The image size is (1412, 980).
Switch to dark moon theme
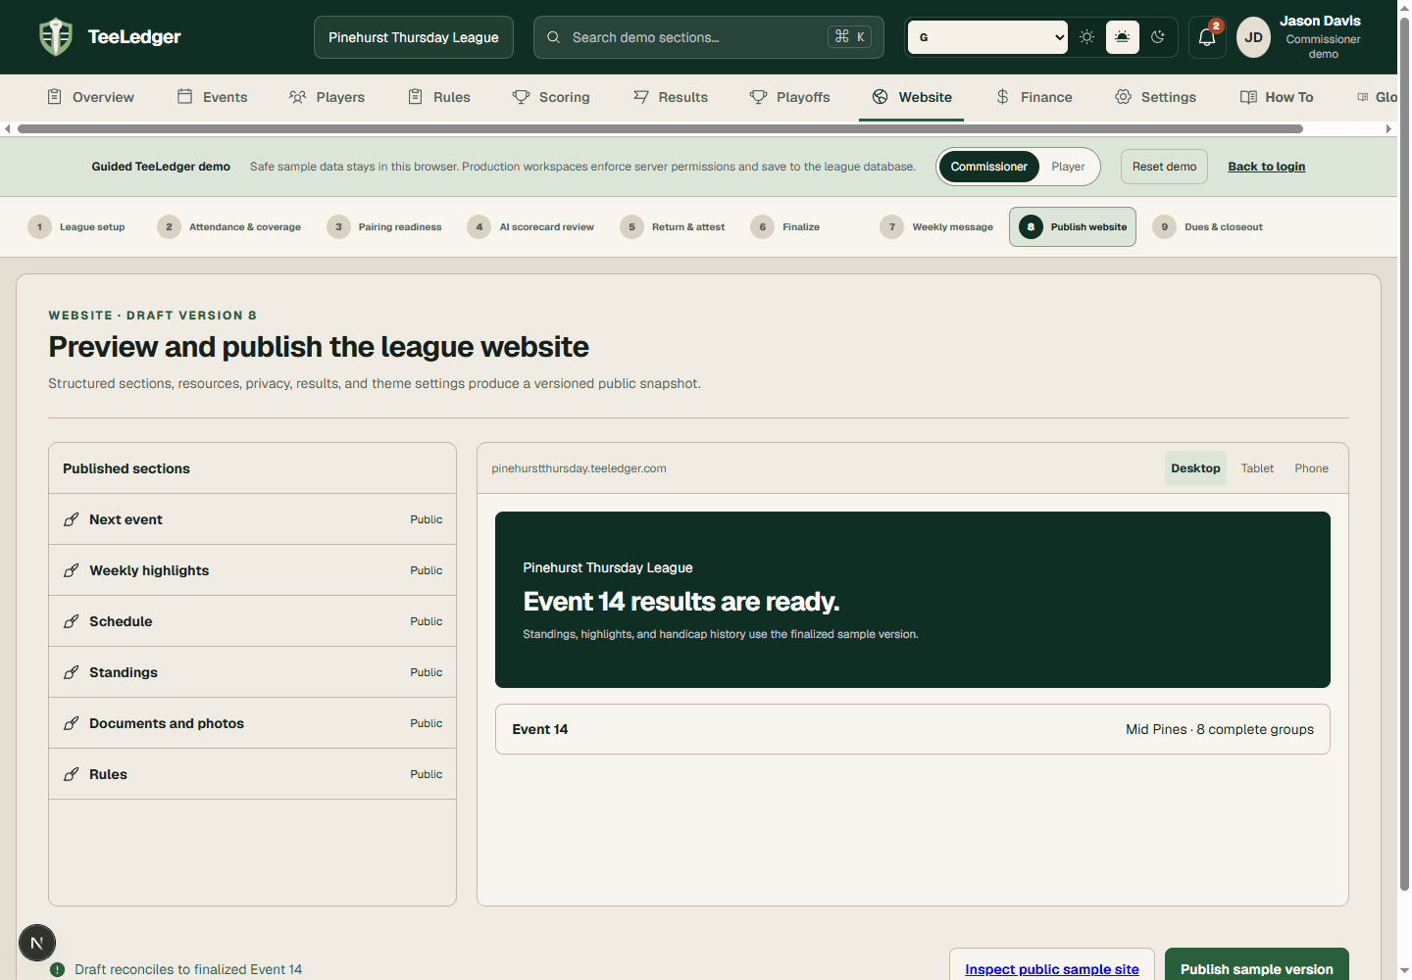(x=1158, y=37)
